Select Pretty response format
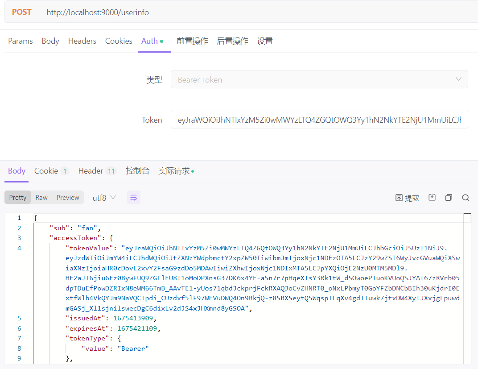The height and width of the screenshot is (369, 478). (18, 198)
